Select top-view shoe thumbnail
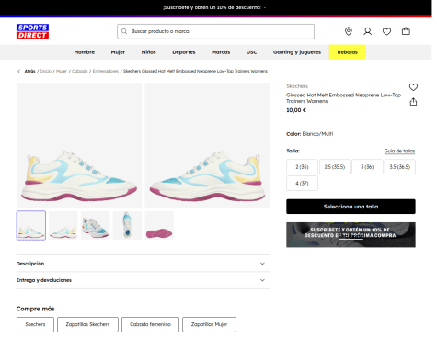 click(x=127, y=226)
